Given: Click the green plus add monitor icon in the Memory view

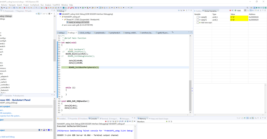Looking at the screenshot, I should tap(167, 121).
